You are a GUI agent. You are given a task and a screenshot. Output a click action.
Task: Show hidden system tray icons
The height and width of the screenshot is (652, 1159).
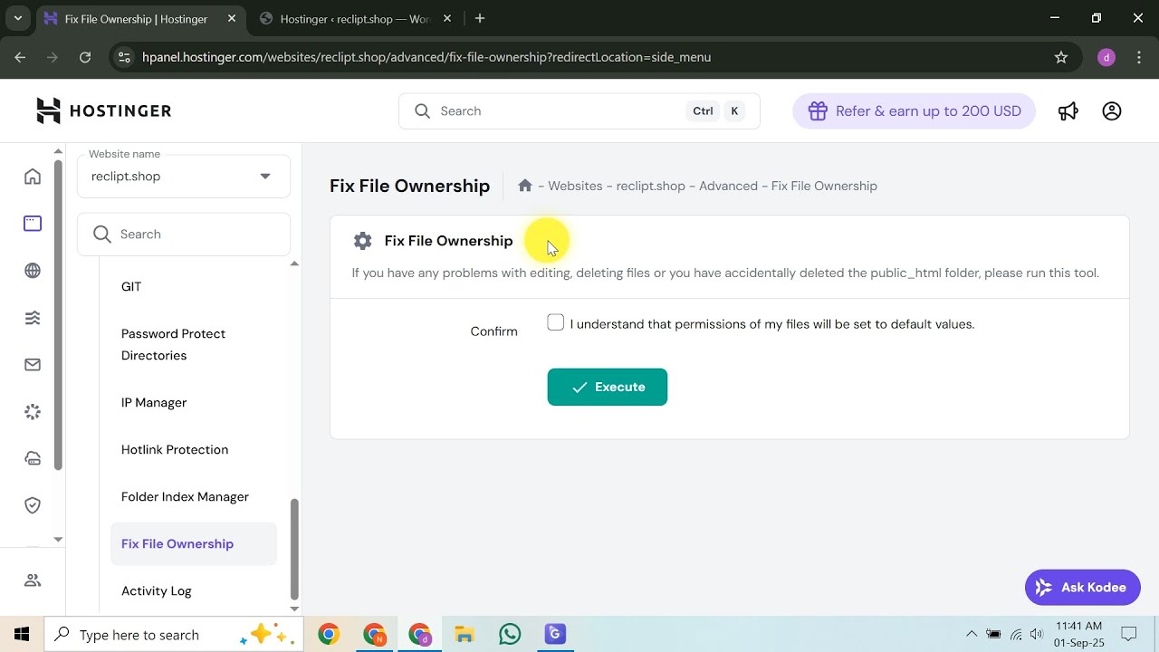(972, 634)
